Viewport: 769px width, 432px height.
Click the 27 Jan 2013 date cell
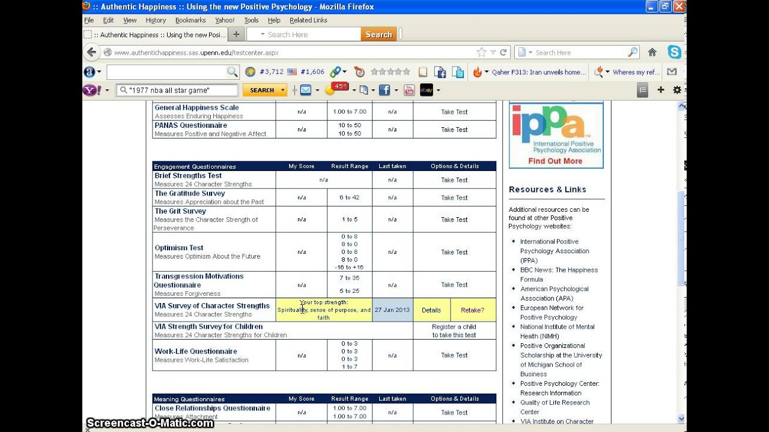pyautogui.click(x=392, y=310)
